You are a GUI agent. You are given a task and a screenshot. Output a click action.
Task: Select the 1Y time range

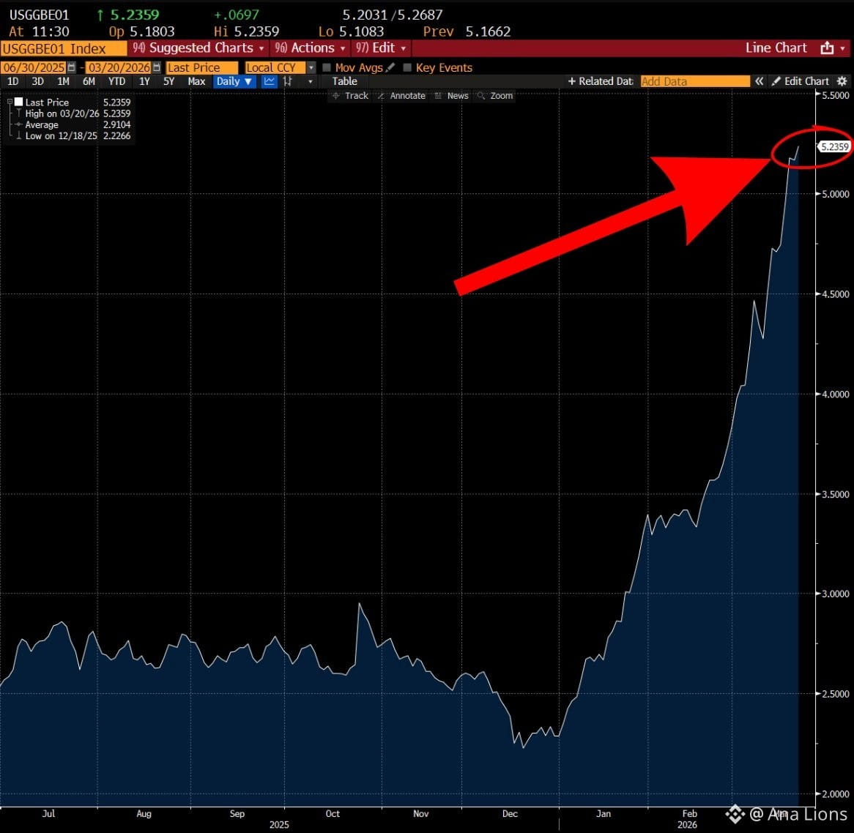click(x=144, y=82)
